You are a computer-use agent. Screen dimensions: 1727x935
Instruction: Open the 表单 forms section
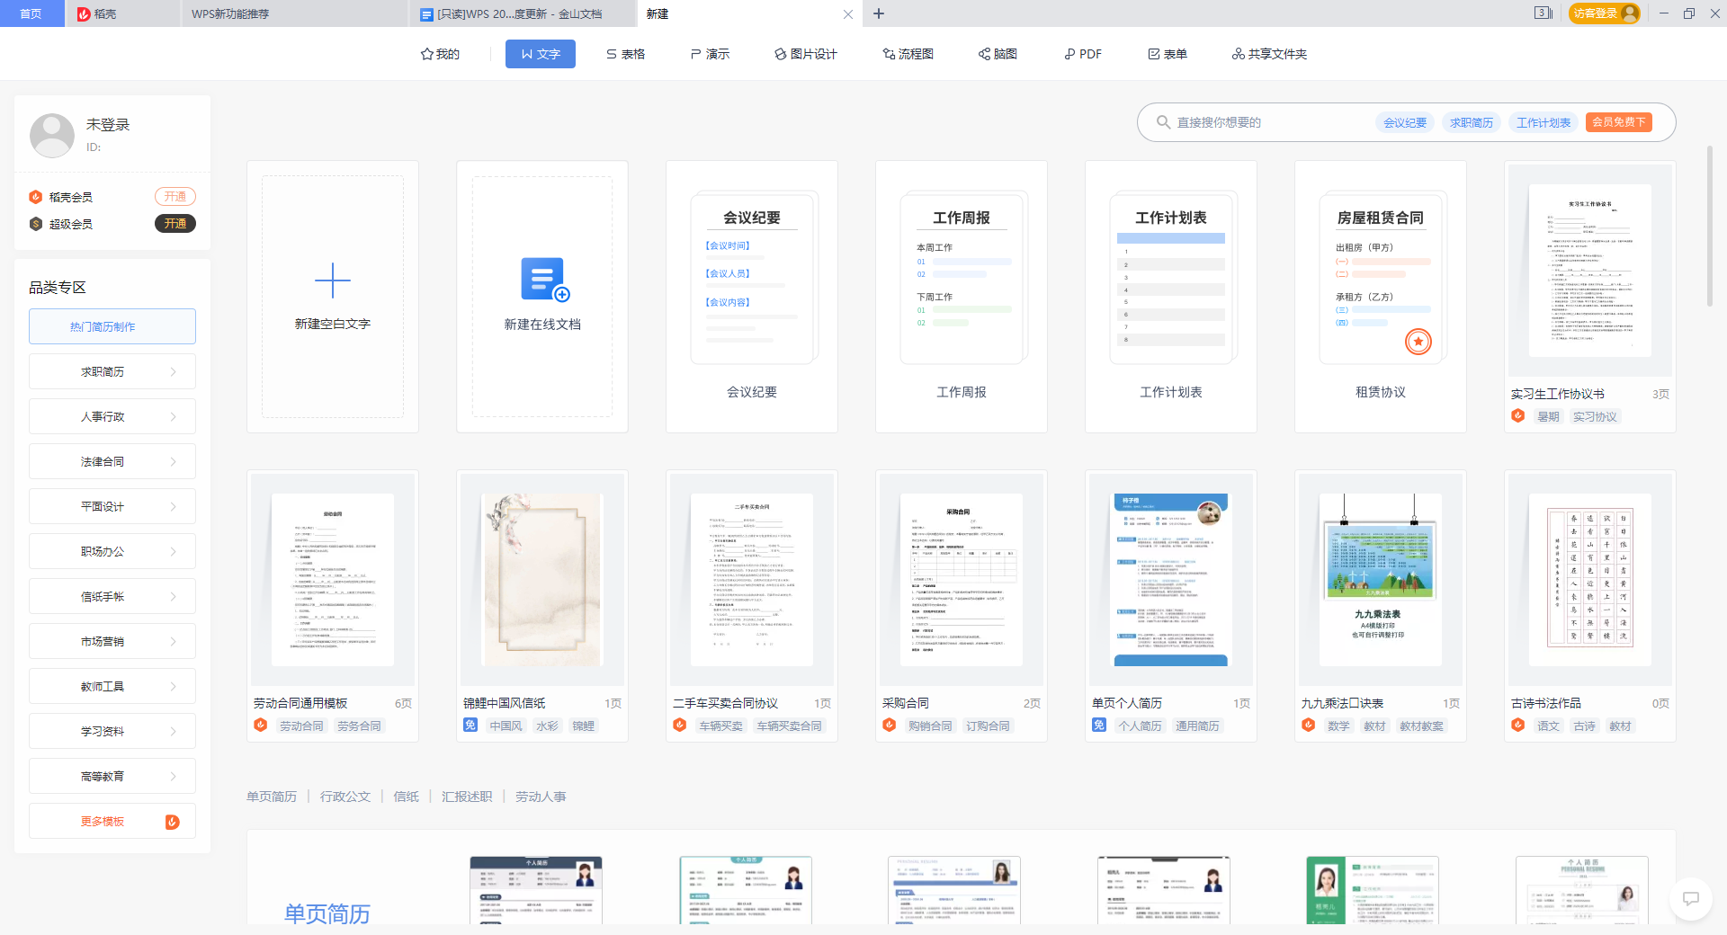point(1168,54)
